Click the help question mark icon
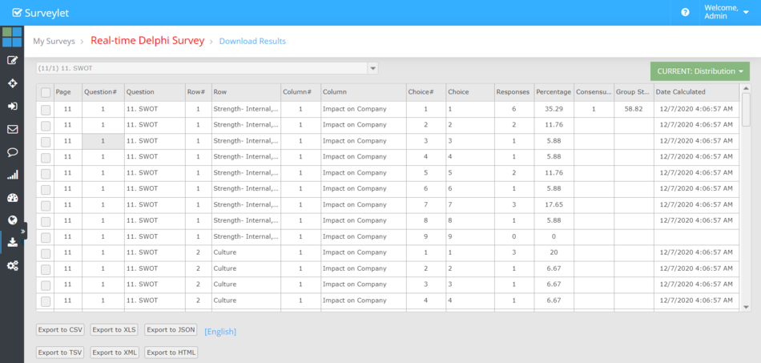The height and width of the screenshot is (363, 761). pos(685,12)
